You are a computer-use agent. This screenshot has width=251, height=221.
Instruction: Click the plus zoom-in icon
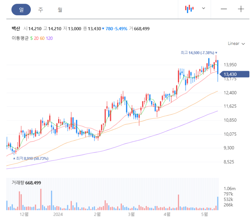(x=241, y=9)
